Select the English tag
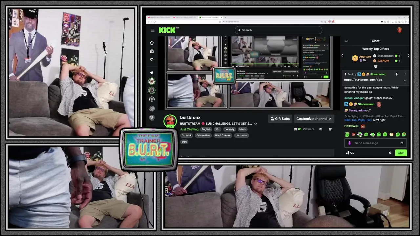This screenshot has width=420, height=236. point(206,129)
